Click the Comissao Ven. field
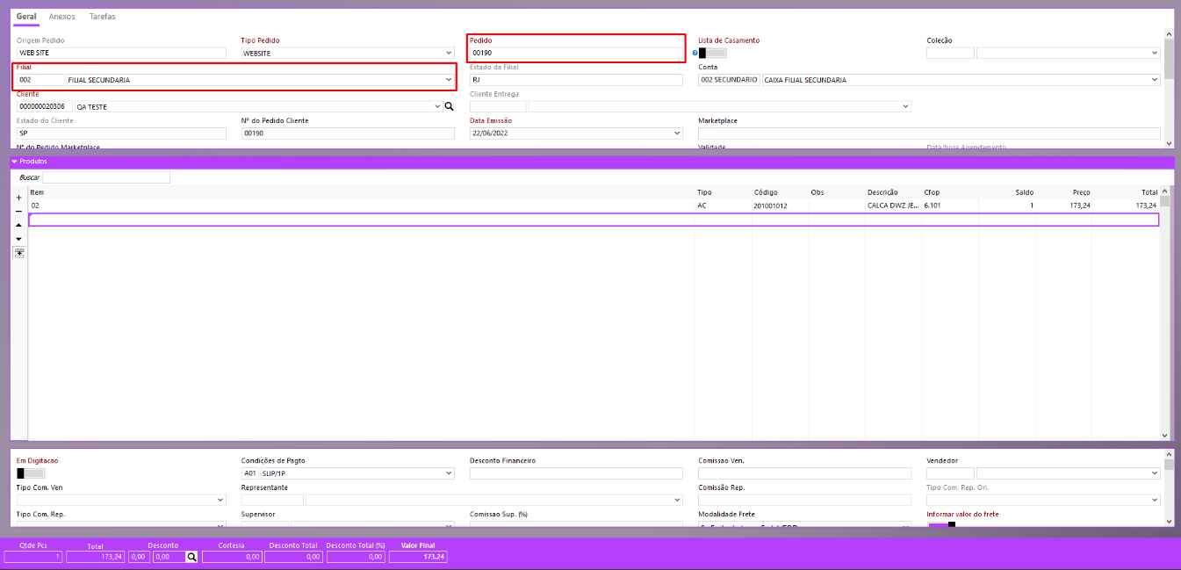This screenshot has width=1181, height=570. tap(805, 473)
